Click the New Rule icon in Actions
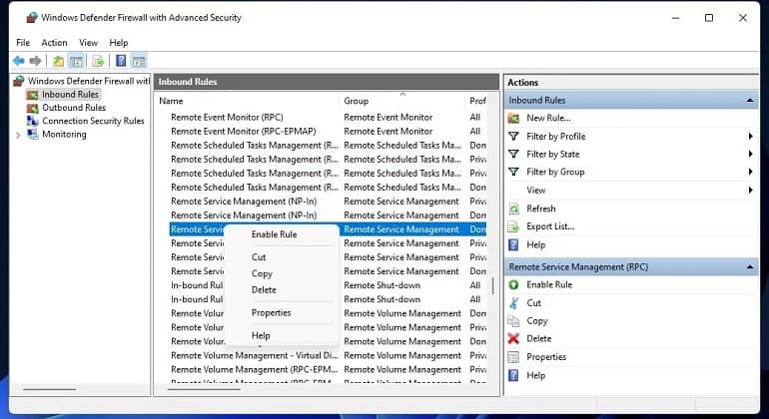 [x=513, y=118]
